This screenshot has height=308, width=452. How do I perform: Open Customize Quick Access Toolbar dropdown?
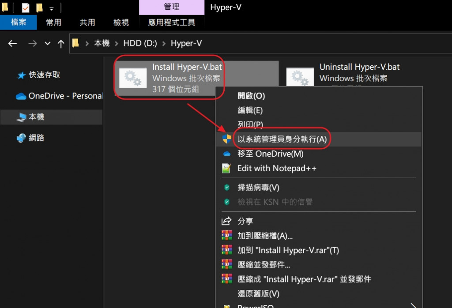[51, 9]
